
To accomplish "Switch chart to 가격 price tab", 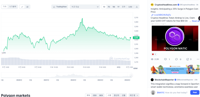I will [5, 7].
